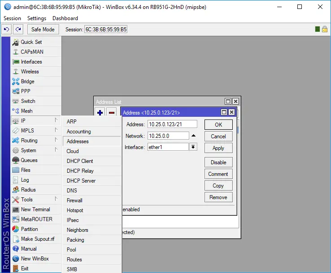Click the Remove button
This screenshot has height=273, width=331.
(x=218, y=197)
